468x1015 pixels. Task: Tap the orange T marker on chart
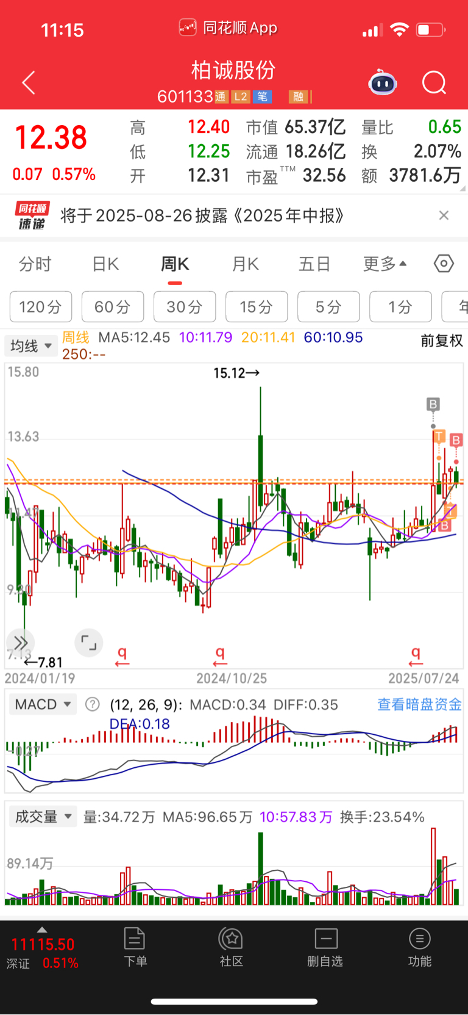coord(439,436)
